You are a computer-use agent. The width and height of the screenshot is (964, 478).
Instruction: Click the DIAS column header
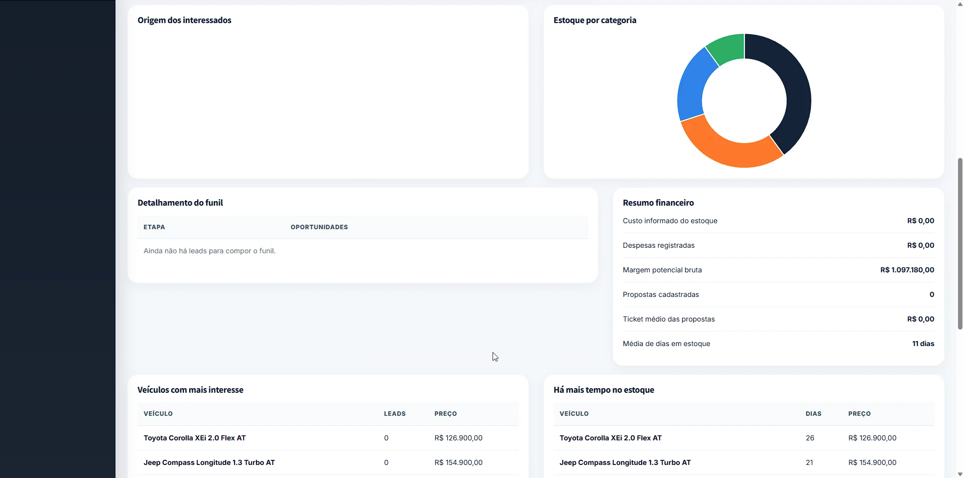813,414
